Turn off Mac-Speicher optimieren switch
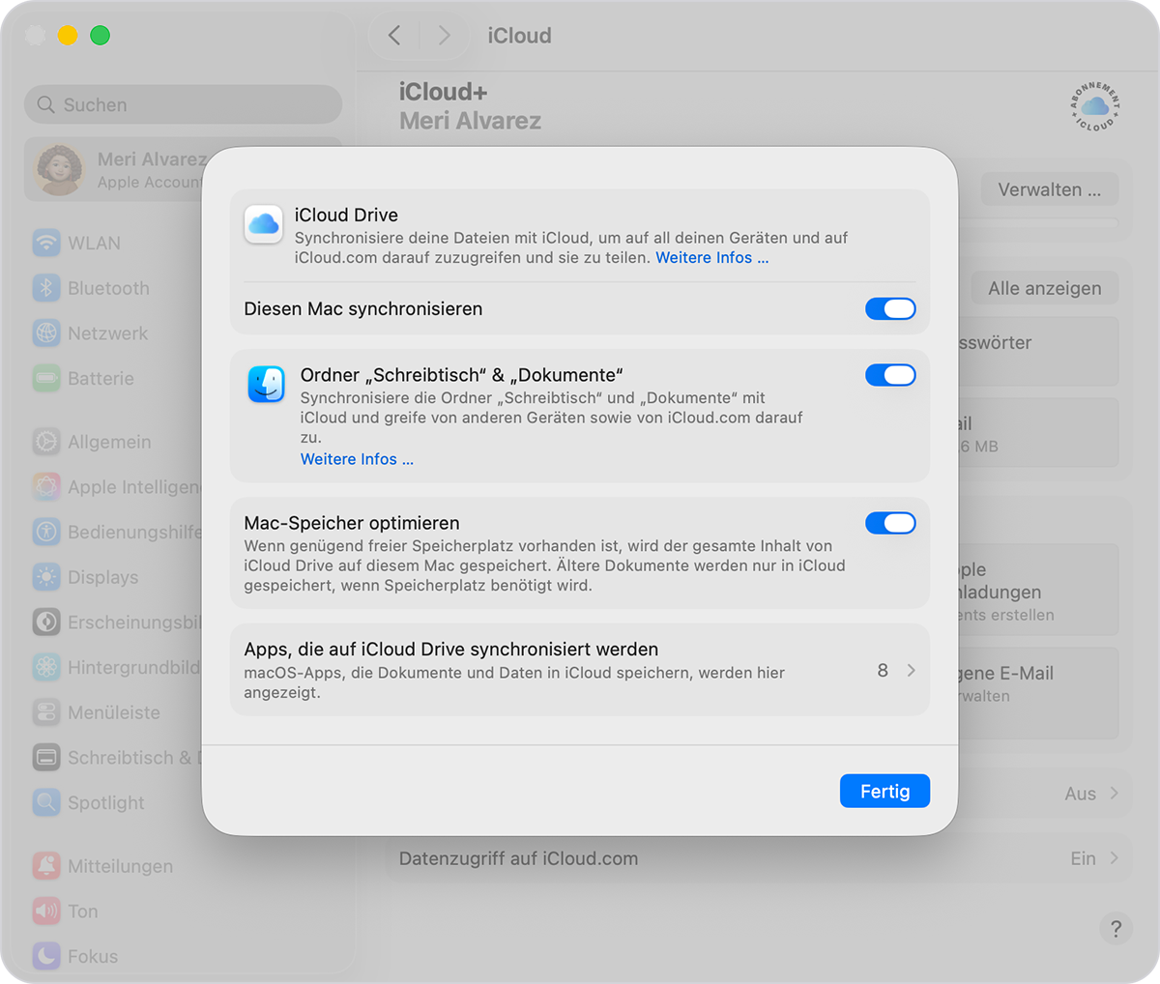This screenshot has height=984, width=1160. tap(890, 523)
